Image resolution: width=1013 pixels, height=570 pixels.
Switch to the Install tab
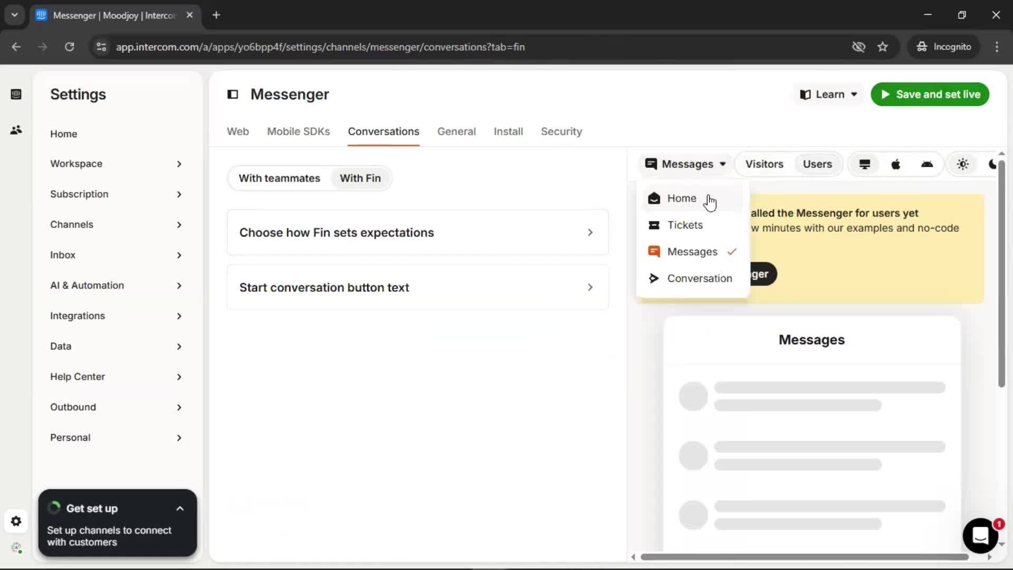(x=508, y=131)
